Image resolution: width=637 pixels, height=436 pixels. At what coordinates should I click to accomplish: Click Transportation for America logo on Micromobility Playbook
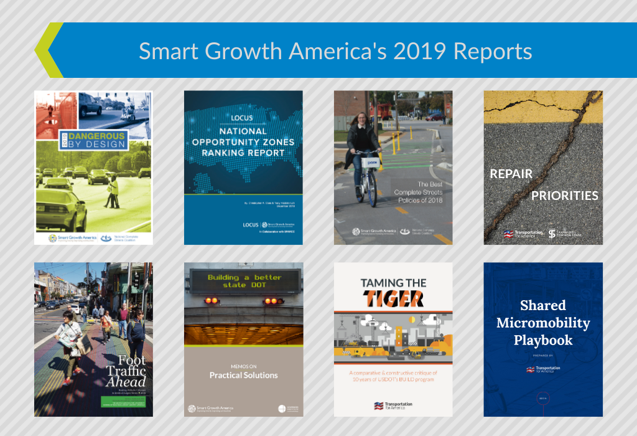[543, 369]
